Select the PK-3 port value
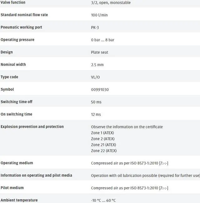The width and height of the screenshot is (200, 203). pyautogui.click(x=95, y=27)
